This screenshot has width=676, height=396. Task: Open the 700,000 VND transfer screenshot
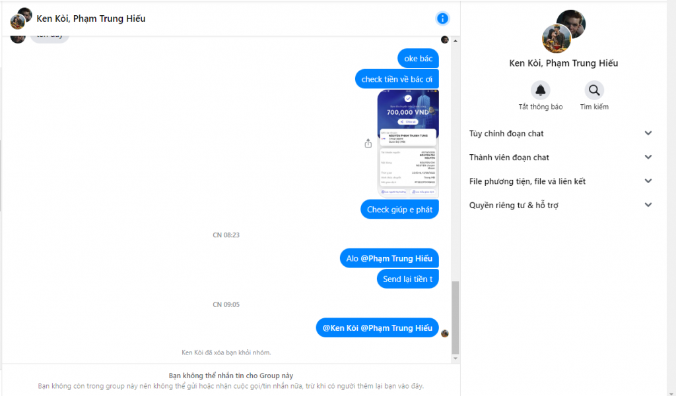[408, 144]
